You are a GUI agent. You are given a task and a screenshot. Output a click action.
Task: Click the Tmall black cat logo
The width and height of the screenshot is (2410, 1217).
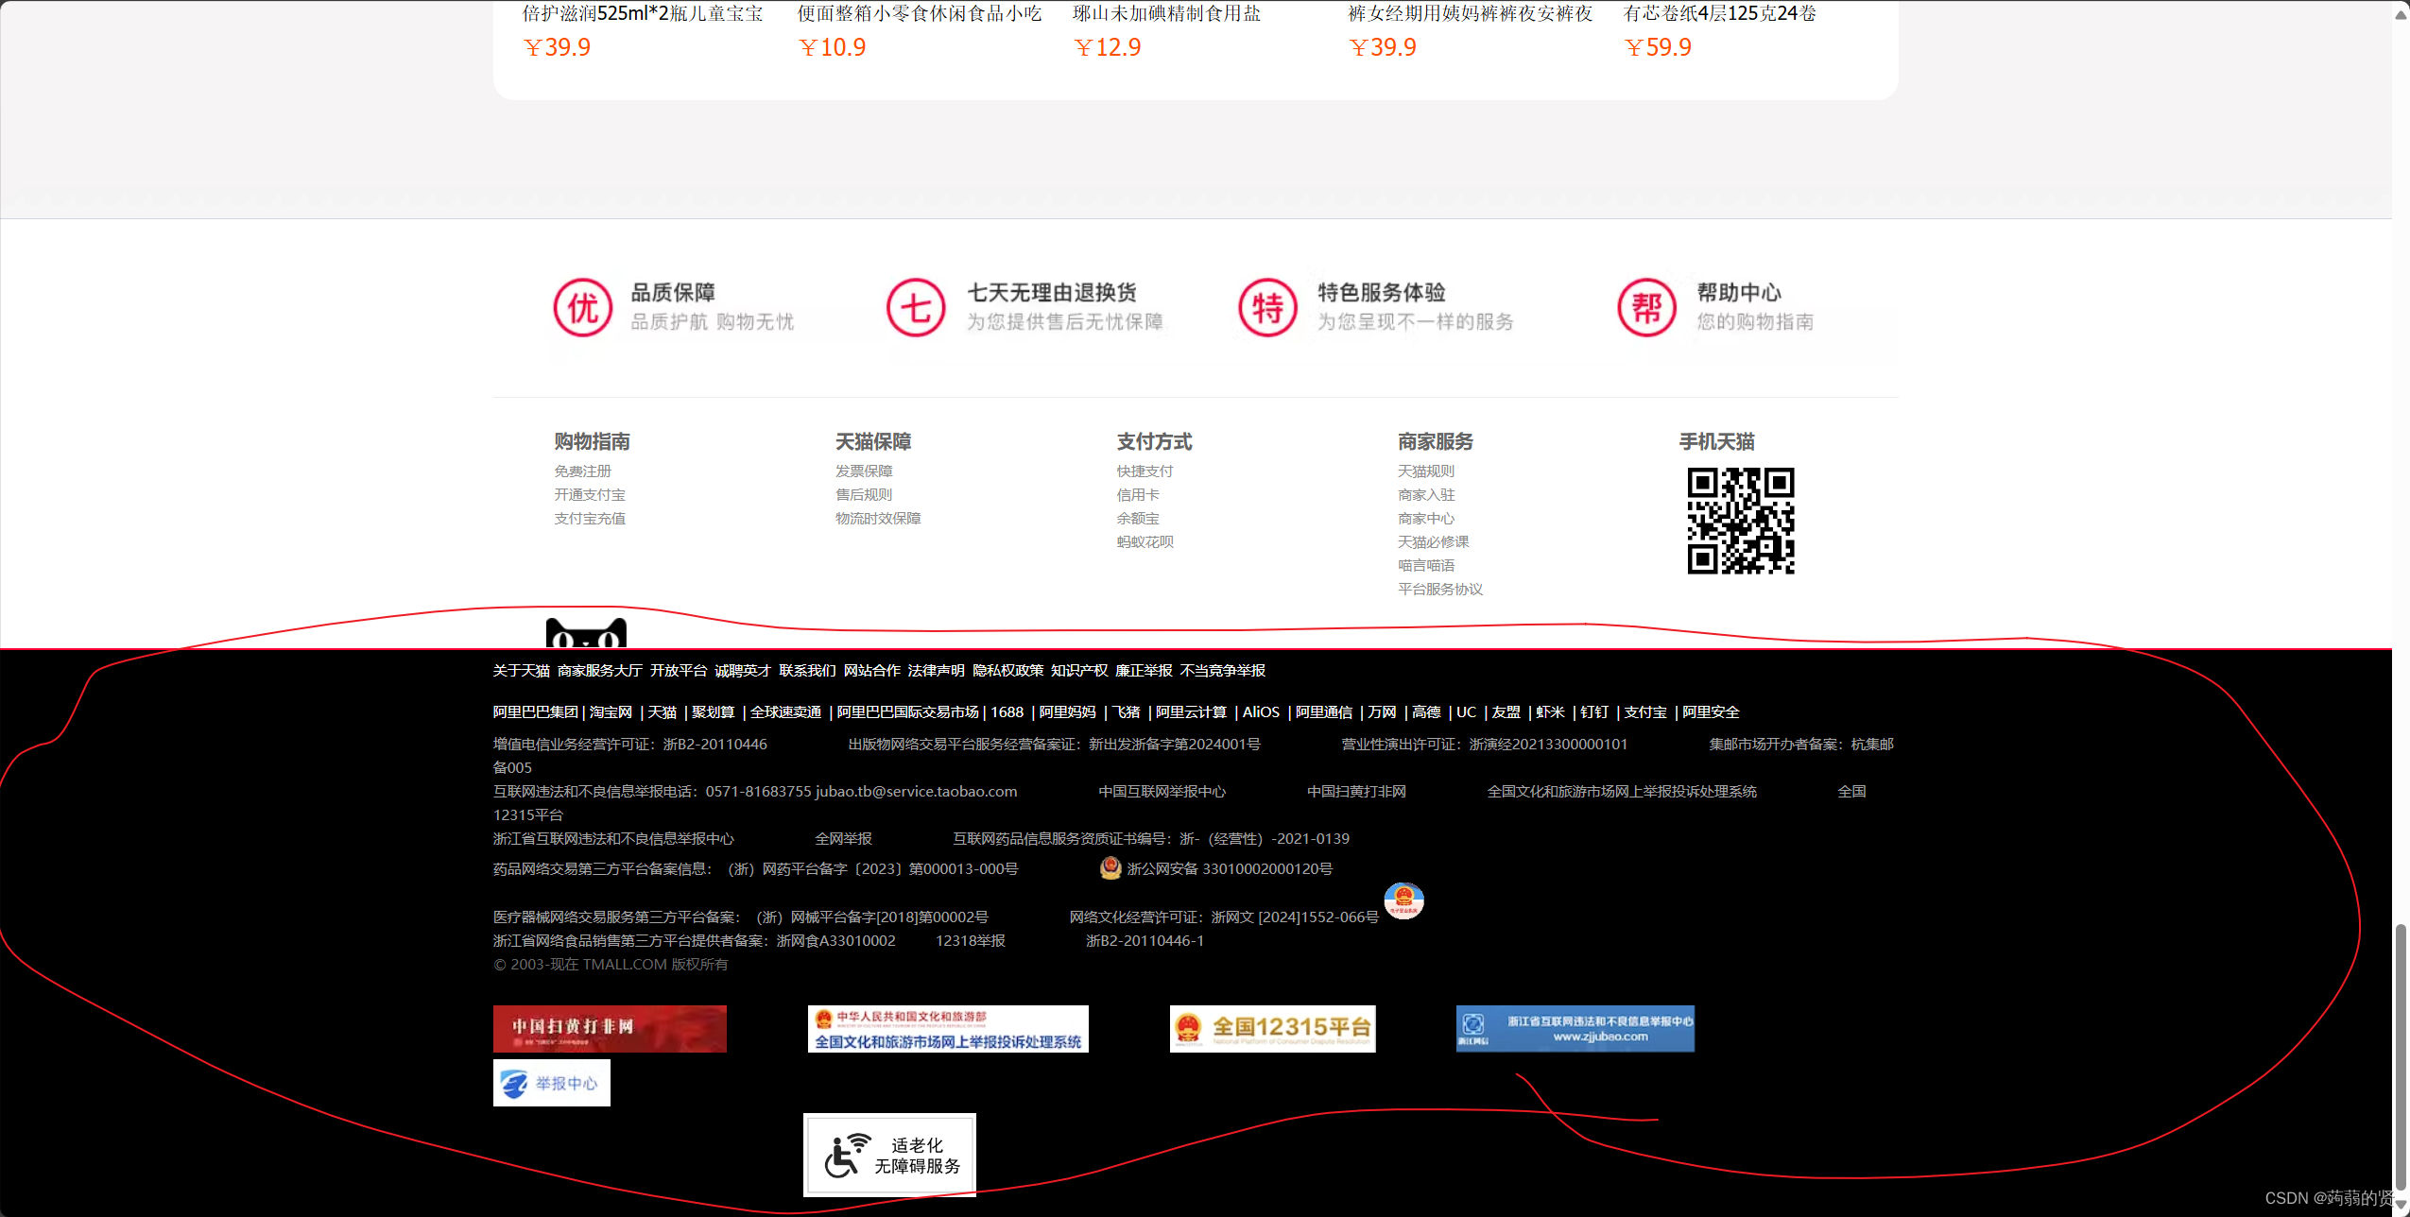[586, 634]
